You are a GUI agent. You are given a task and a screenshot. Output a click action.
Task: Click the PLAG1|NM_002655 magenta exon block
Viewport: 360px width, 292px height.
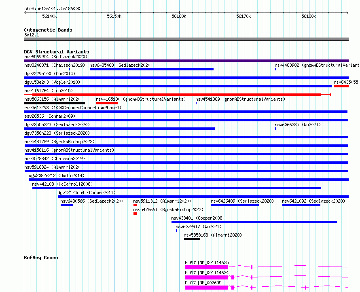(x=207, y=288)
